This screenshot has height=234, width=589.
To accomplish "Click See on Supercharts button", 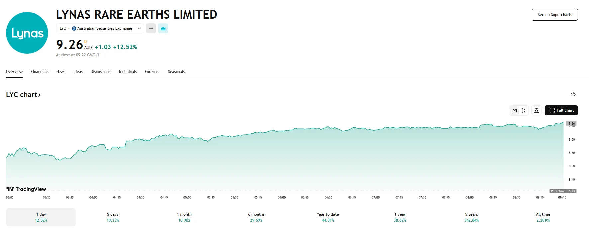I will [x=555, y=15].
